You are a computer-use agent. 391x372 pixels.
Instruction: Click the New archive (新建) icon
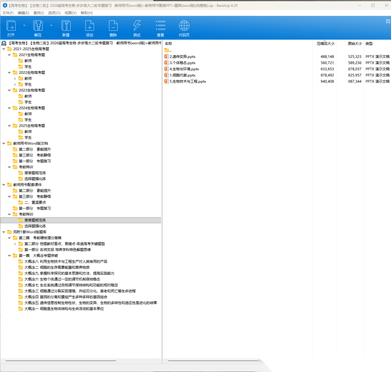[66, 26]
